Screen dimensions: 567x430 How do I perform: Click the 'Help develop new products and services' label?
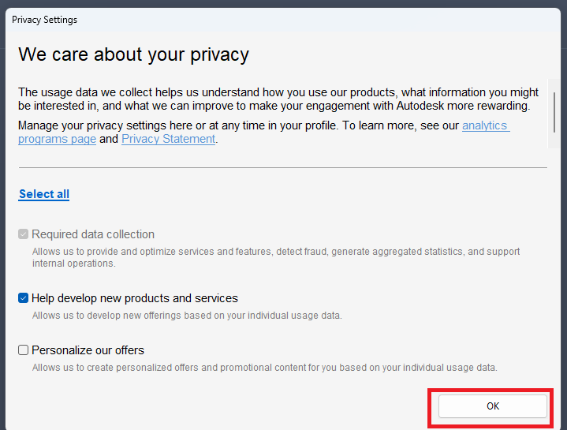(134, 298)
